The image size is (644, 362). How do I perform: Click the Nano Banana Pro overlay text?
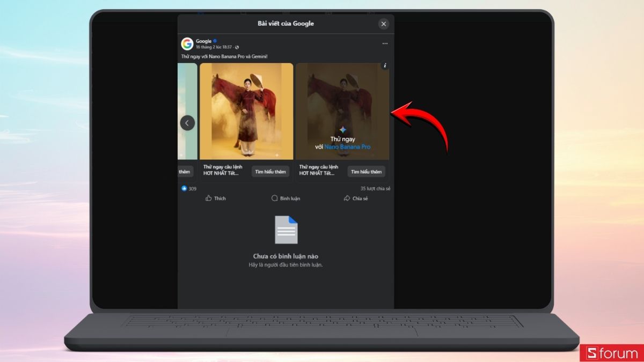click(347, 146)
